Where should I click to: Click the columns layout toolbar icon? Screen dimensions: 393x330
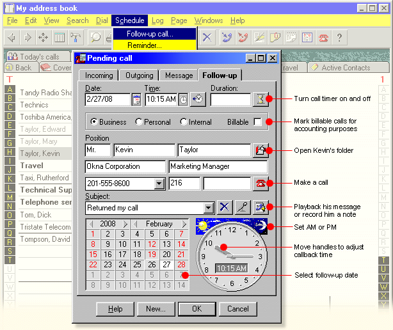click(x=60, y=38)
